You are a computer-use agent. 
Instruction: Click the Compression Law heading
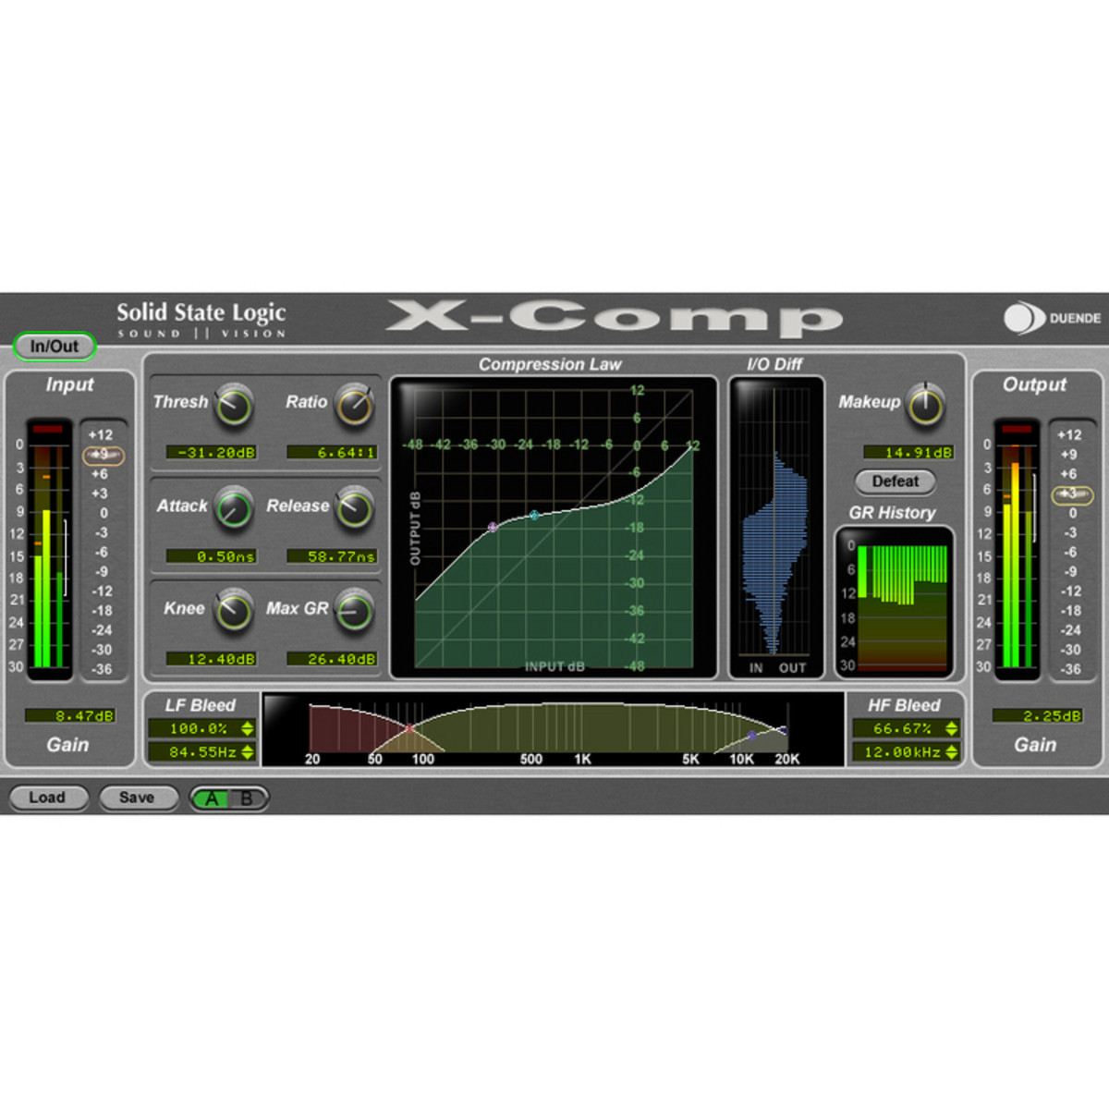coord(550,364)
